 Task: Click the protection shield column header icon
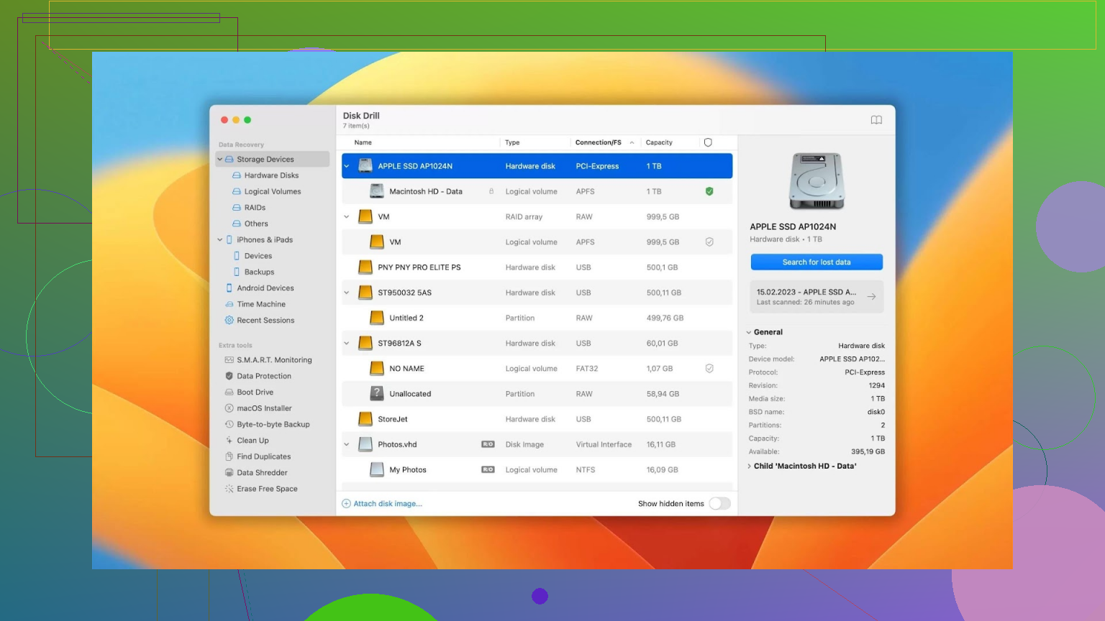point(708,142)
